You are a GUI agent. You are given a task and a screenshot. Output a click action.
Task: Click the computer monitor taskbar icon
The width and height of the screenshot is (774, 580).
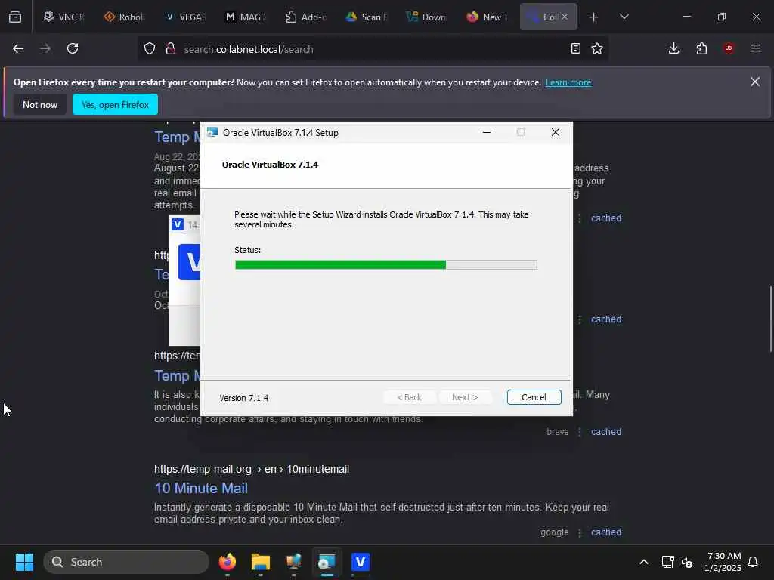tap(294, 562)
